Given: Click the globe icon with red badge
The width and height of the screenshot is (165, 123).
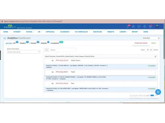Looking at the screenshot, I should 150,27.
